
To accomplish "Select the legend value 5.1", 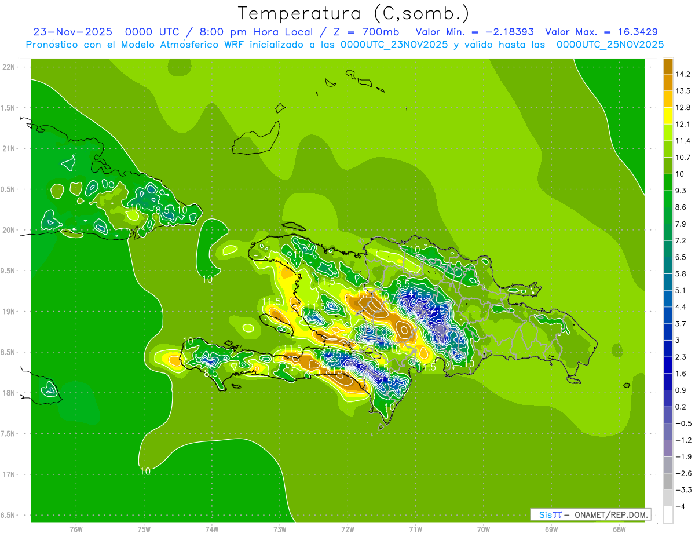I will pyautogui.click(x=682, y=290).
